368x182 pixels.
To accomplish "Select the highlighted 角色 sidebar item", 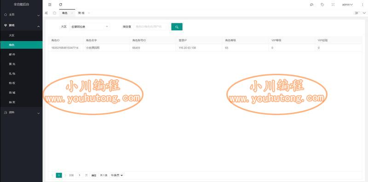I will pos(21,45).
